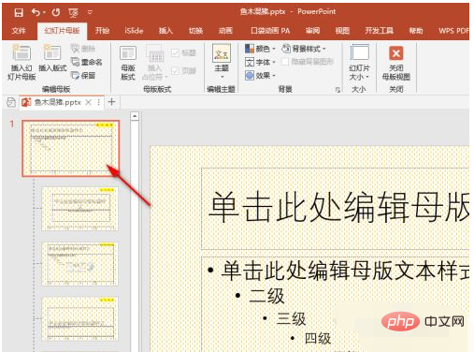Open the 背景 group dialog launcher
Image resolution: width=474 pixels, height=352 pixels.
pos(338,90)
